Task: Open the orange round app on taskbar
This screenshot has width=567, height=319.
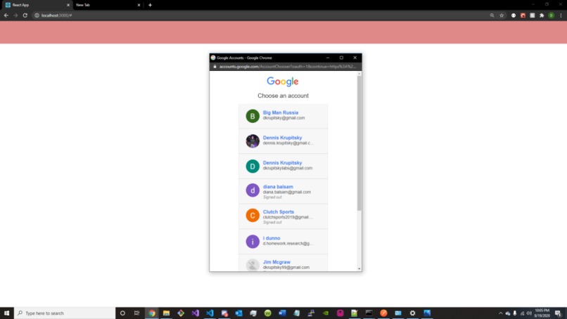Action: click(383, 313)
